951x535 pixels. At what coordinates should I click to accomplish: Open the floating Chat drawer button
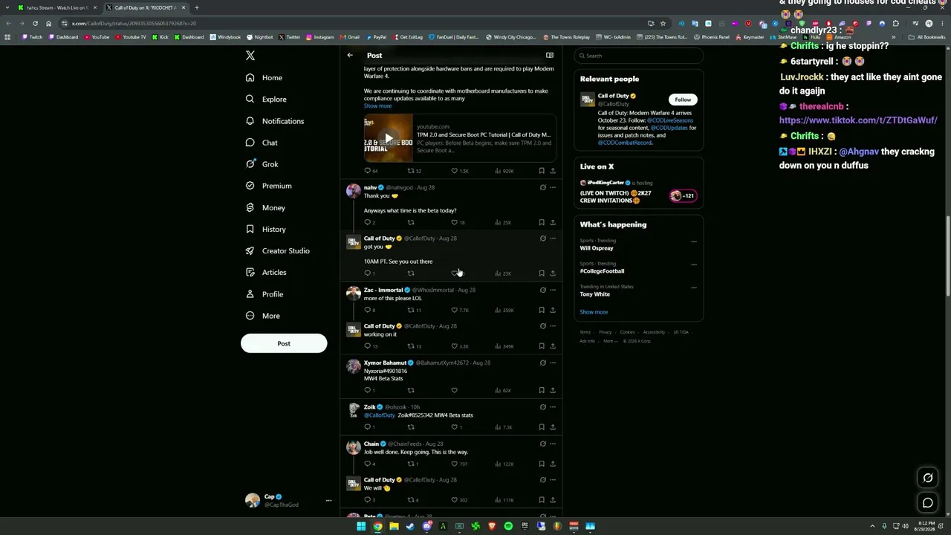click(x=928, y=503)
